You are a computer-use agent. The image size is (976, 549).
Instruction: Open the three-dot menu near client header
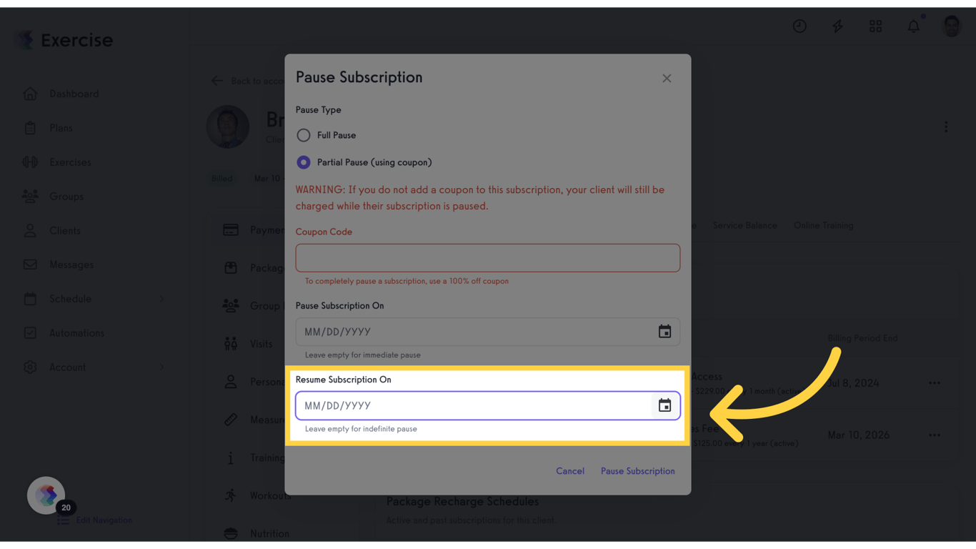tap(946, 127)
